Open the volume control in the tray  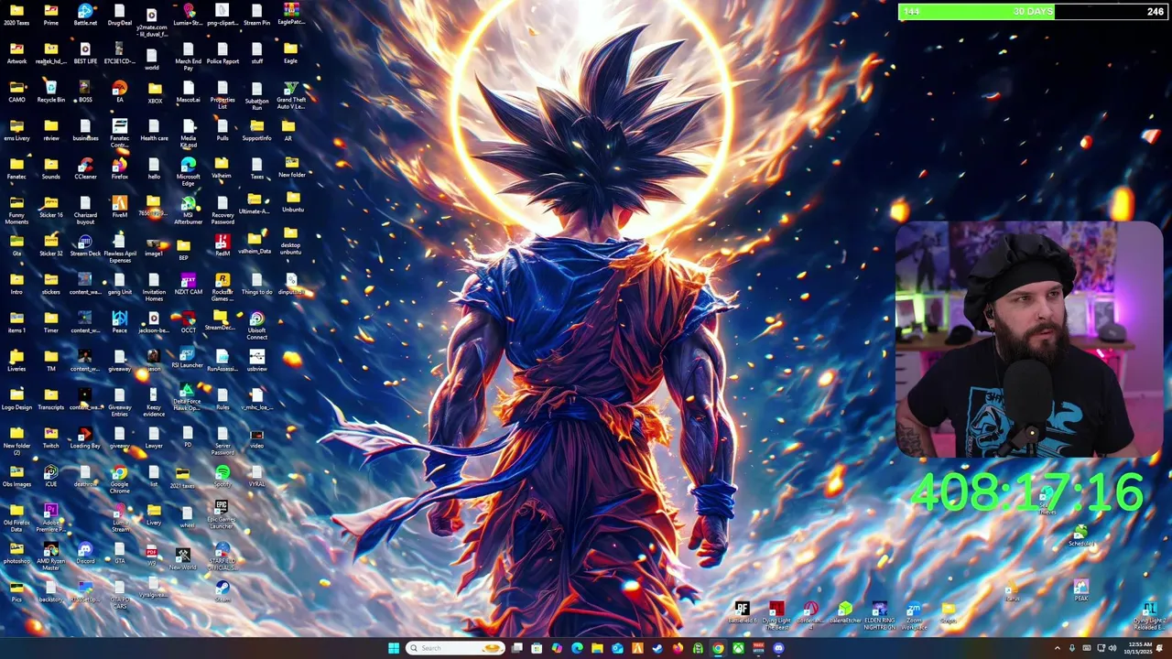point(1112,648)
